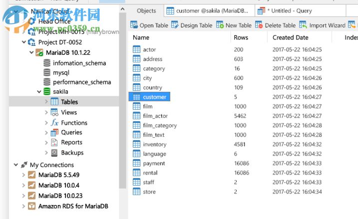The image size is (358, 219).
Task: Select the film_category table name
Action: 160,126
